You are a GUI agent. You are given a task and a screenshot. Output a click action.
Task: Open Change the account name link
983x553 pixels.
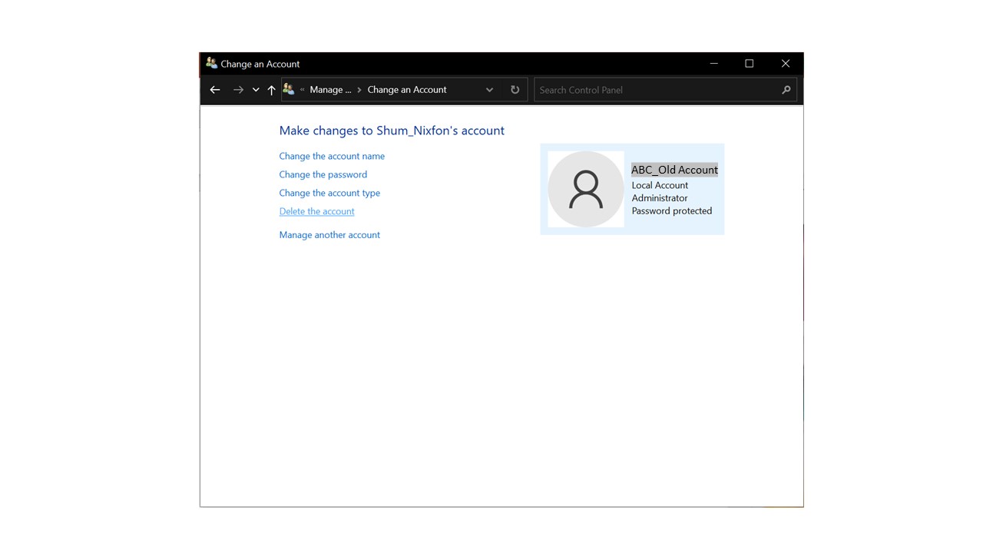tap(332, 156)
